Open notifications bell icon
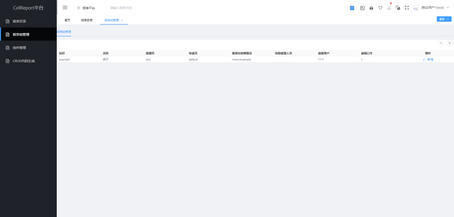The image size is (454, 217). pos(389,8)
